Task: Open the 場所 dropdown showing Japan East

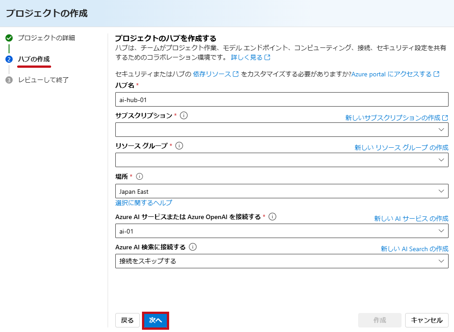Action: [282, 191]
